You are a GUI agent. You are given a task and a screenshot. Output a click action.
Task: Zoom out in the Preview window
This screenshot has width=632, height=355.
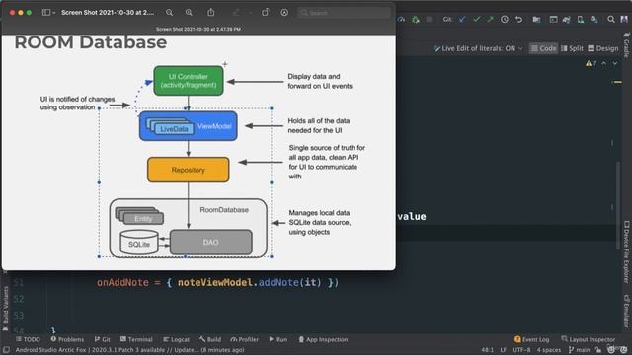tap(169, 13)
